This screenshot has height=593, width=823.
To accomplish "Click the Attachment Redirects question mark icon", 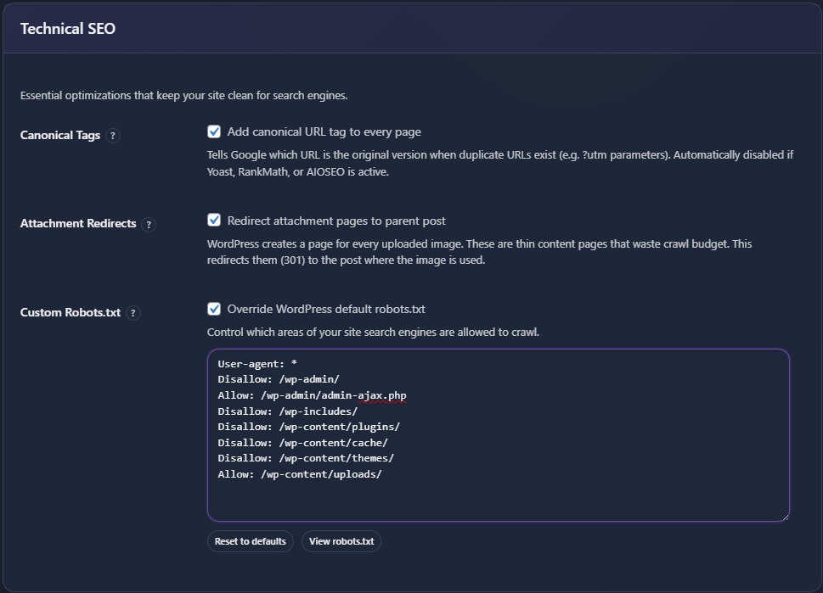I will [x=149, y=224].
